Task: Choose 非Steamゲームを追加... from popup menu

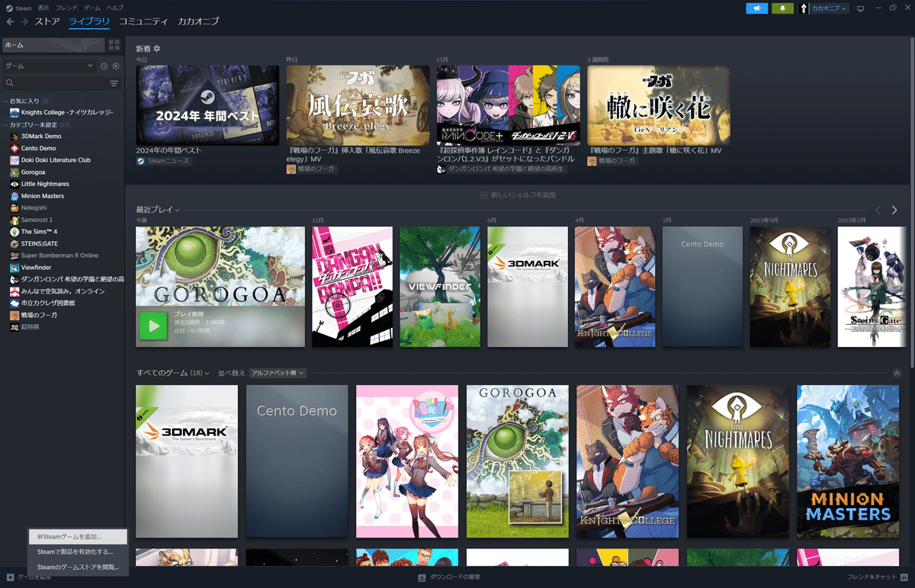Action: [x=78, y=537]
